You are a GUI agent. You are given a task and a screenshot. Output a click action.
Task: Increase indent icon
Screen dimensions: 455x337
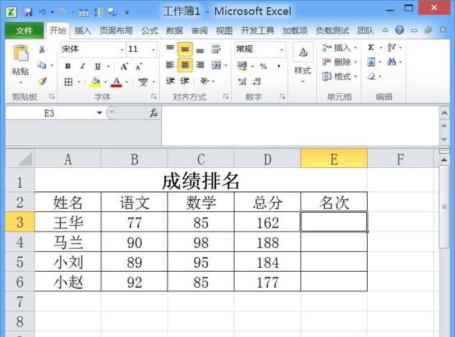pos(185,81)
